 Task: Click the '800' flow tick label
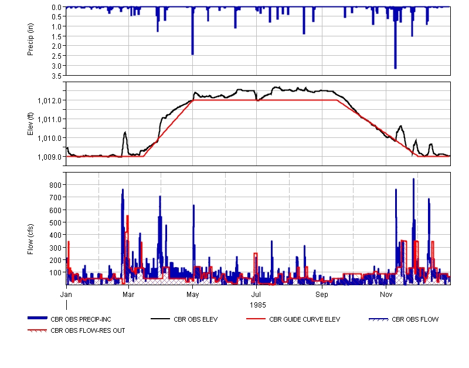click(56, 185)
